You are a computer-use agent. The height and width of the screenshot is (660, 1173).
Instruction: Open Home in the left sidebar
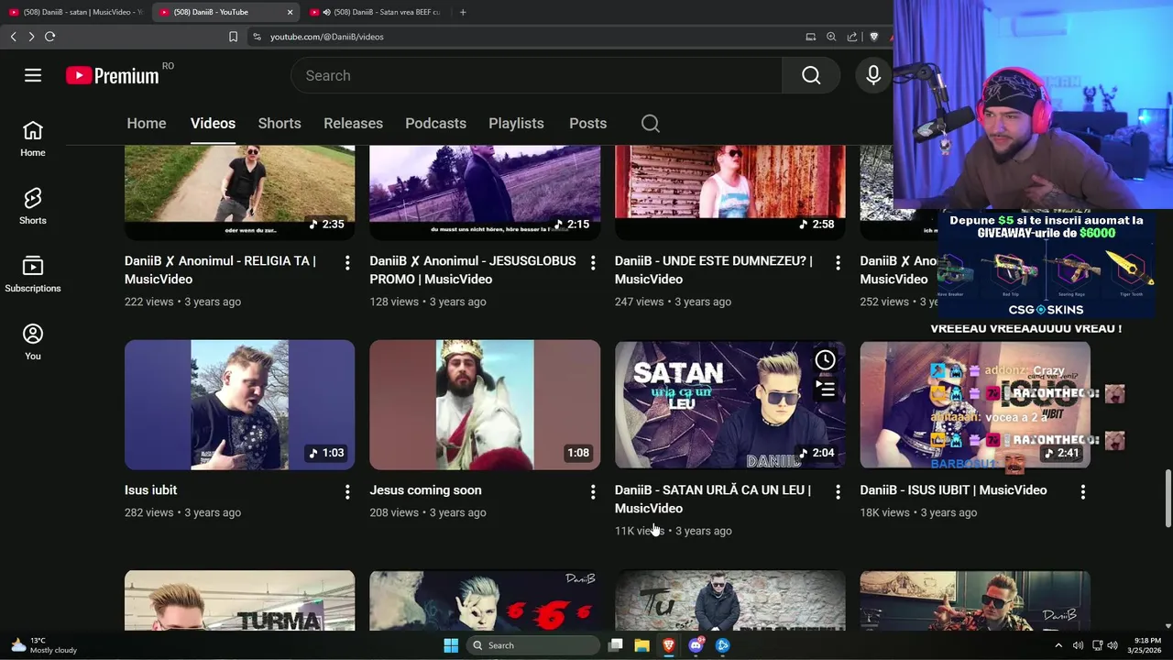pyautogui.click(x=33, y=139)
